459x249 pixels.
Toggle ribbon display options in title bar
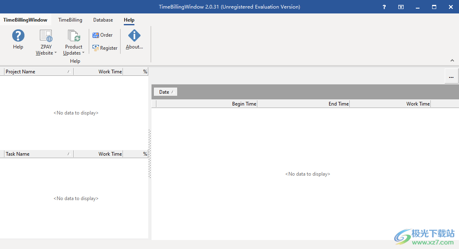401,7
